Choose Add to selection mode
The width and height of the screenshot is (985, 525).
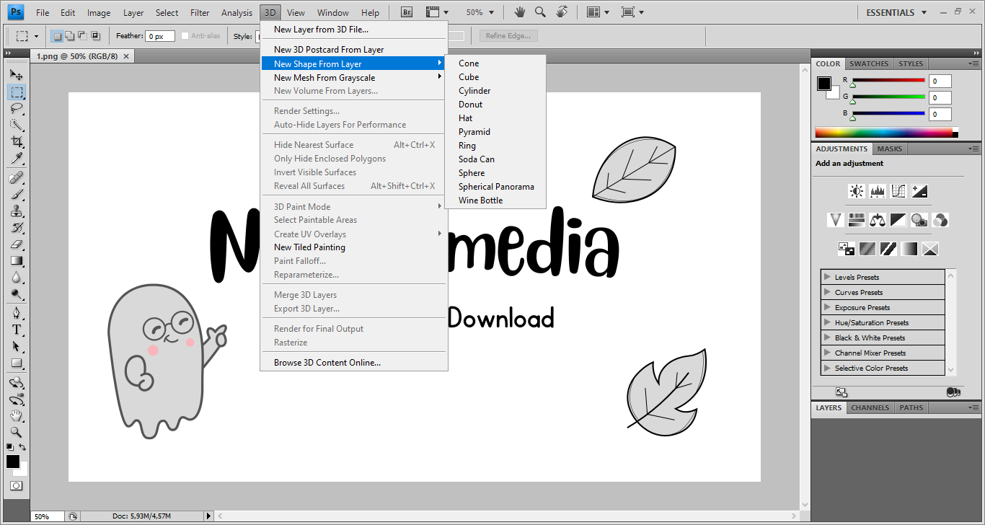(x=69, y=35)
